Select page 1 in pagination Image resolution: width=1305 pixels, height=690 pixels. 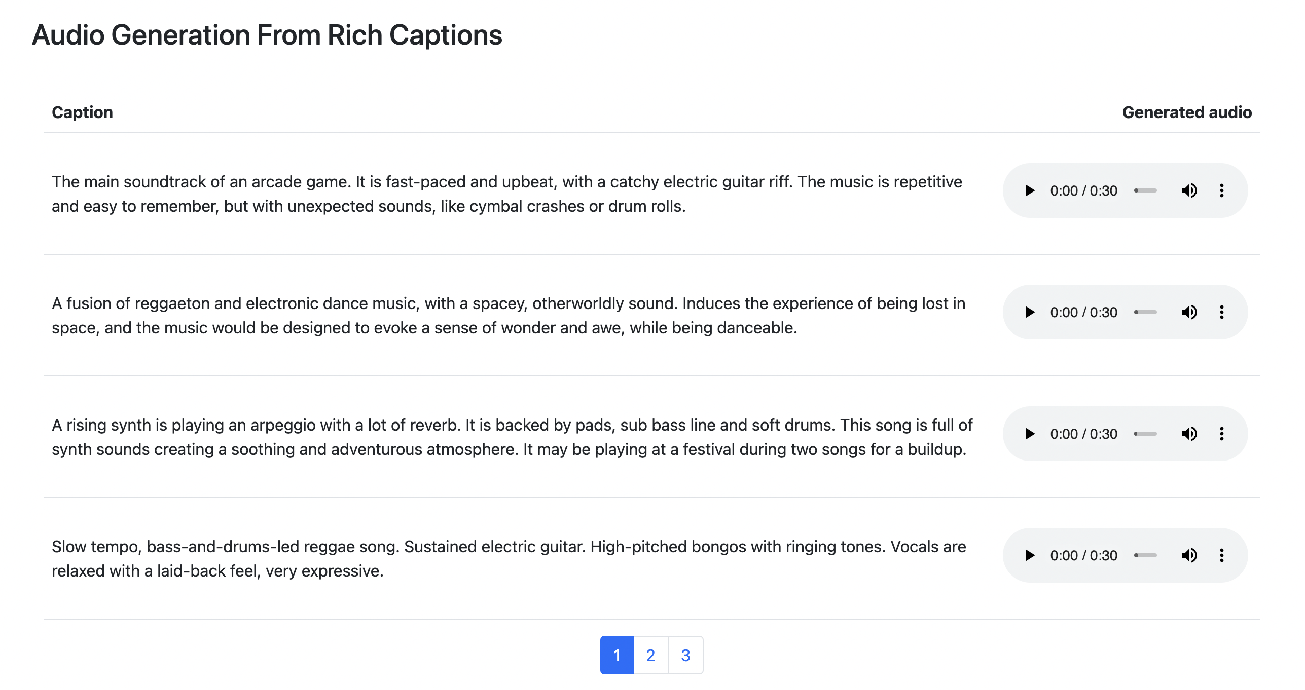coord(617,656)
